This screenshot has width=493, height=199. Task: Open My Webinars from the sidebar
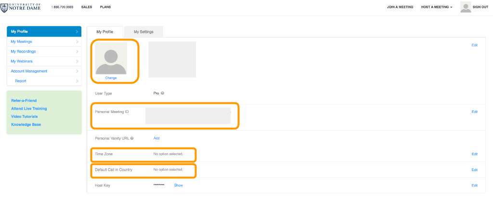point(43,62)
